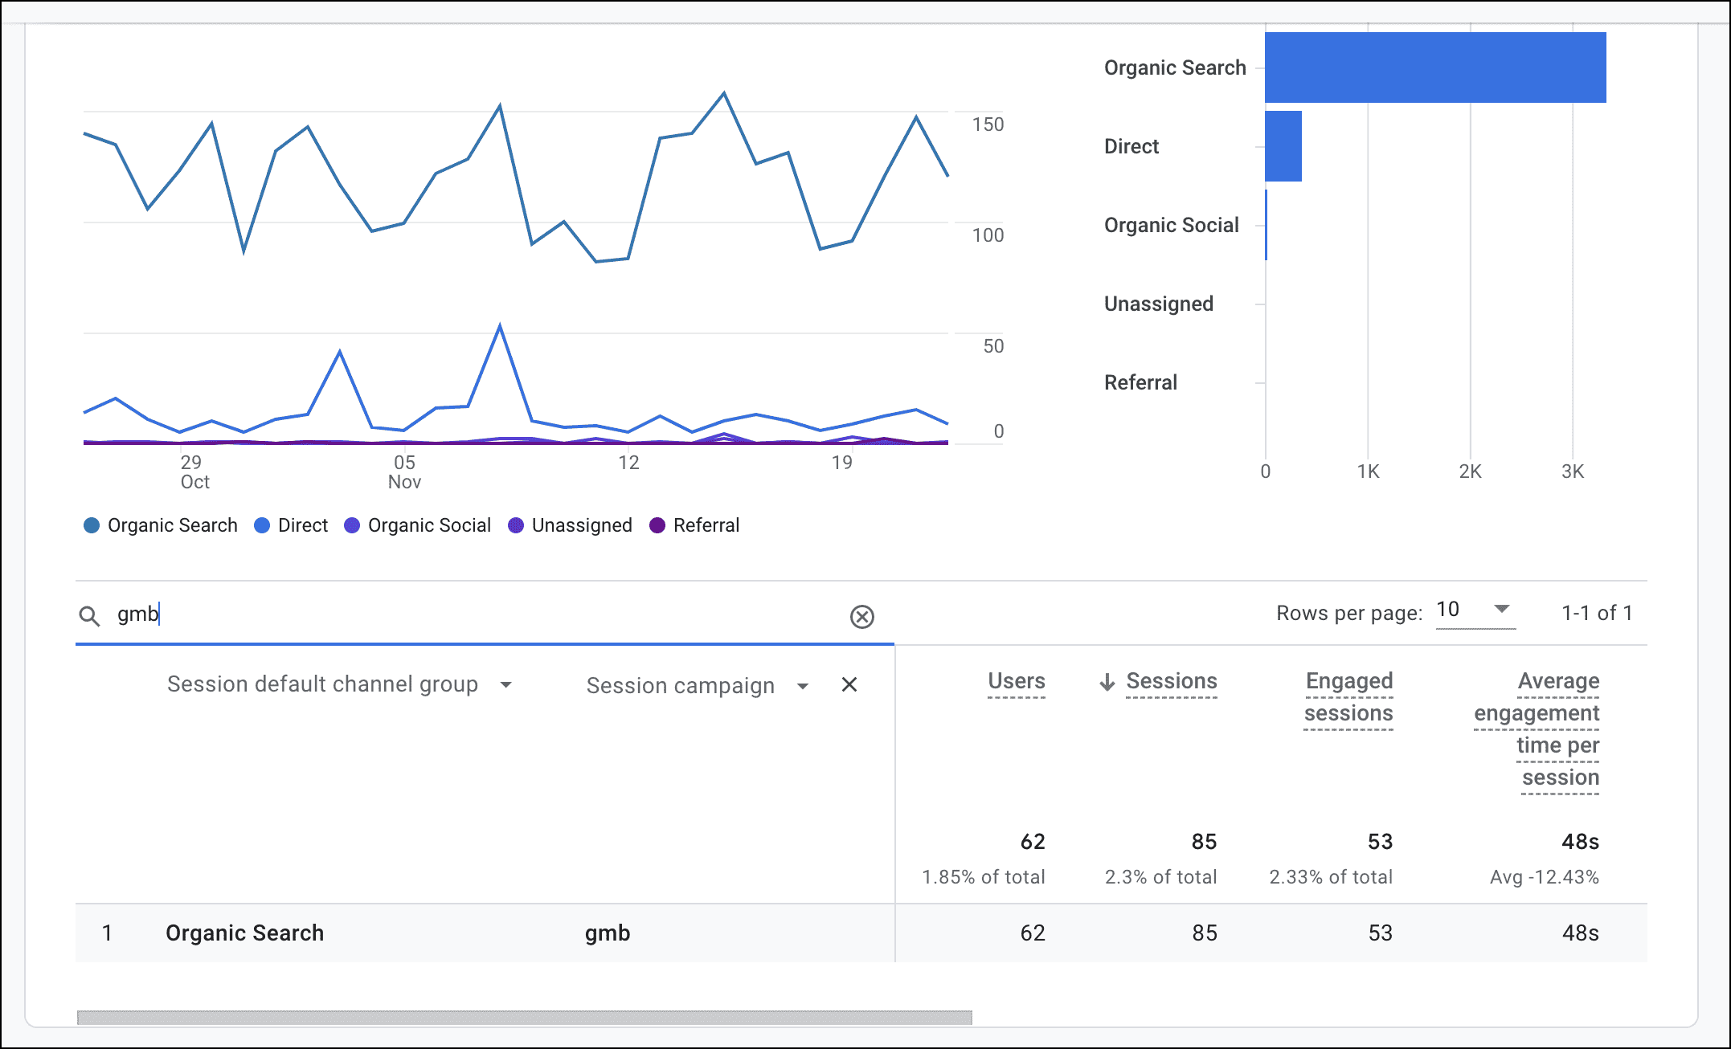
Task: Open Session default channel group dropdown
Action: tap(505, 685)
